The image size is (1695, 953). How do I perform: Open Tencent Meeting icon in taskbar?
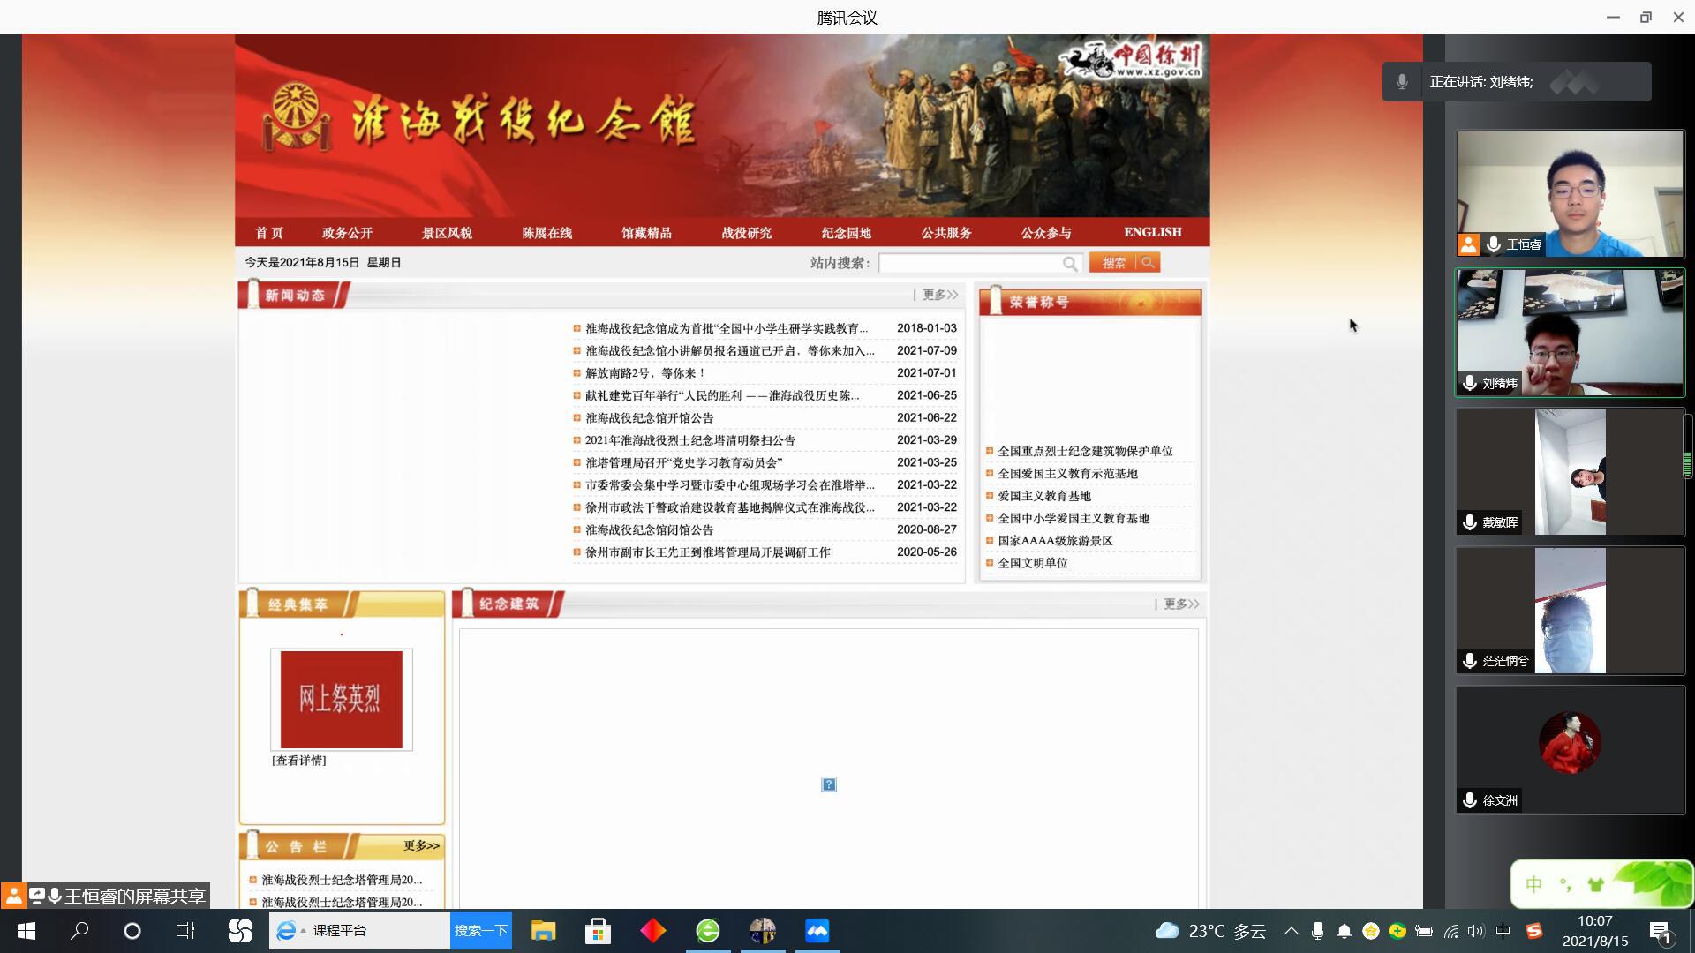[x=817, y=931]
